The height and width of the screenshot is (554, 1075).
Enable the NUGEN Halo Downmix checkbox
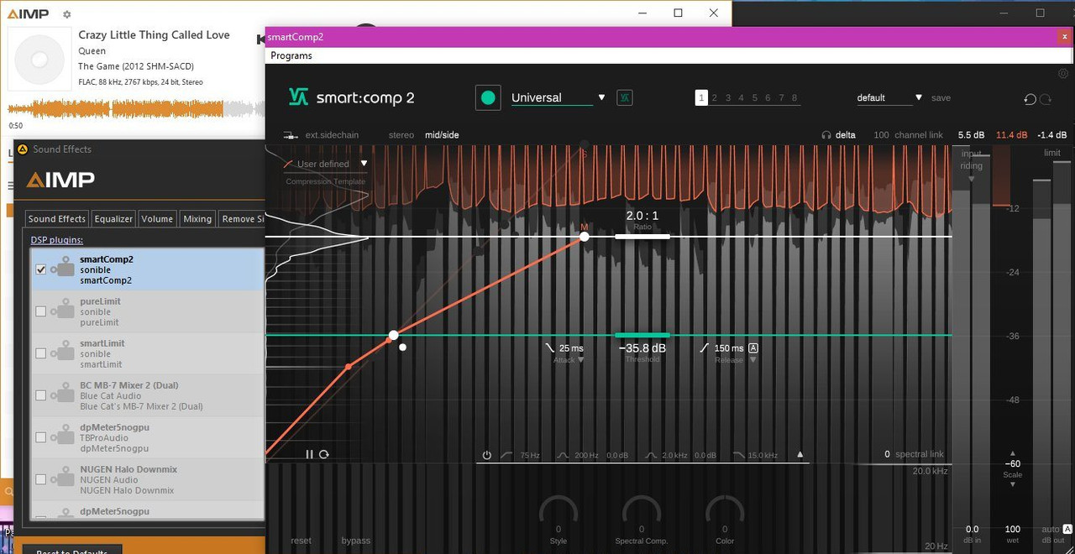(x=41, y=479)
